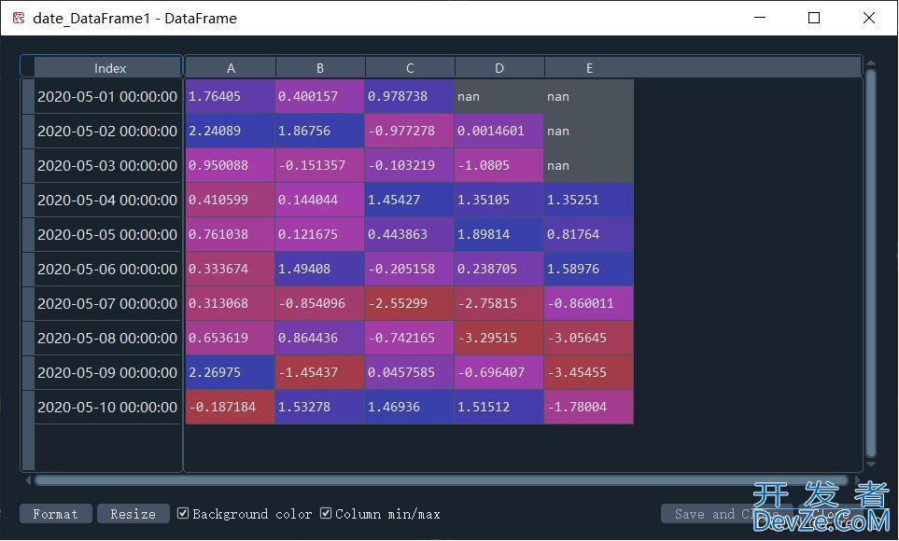Viewport: 899px width, 541px height.
Task: Close the DataFrame window with the X
Action: pyautogui.click(x=869, y=18)
